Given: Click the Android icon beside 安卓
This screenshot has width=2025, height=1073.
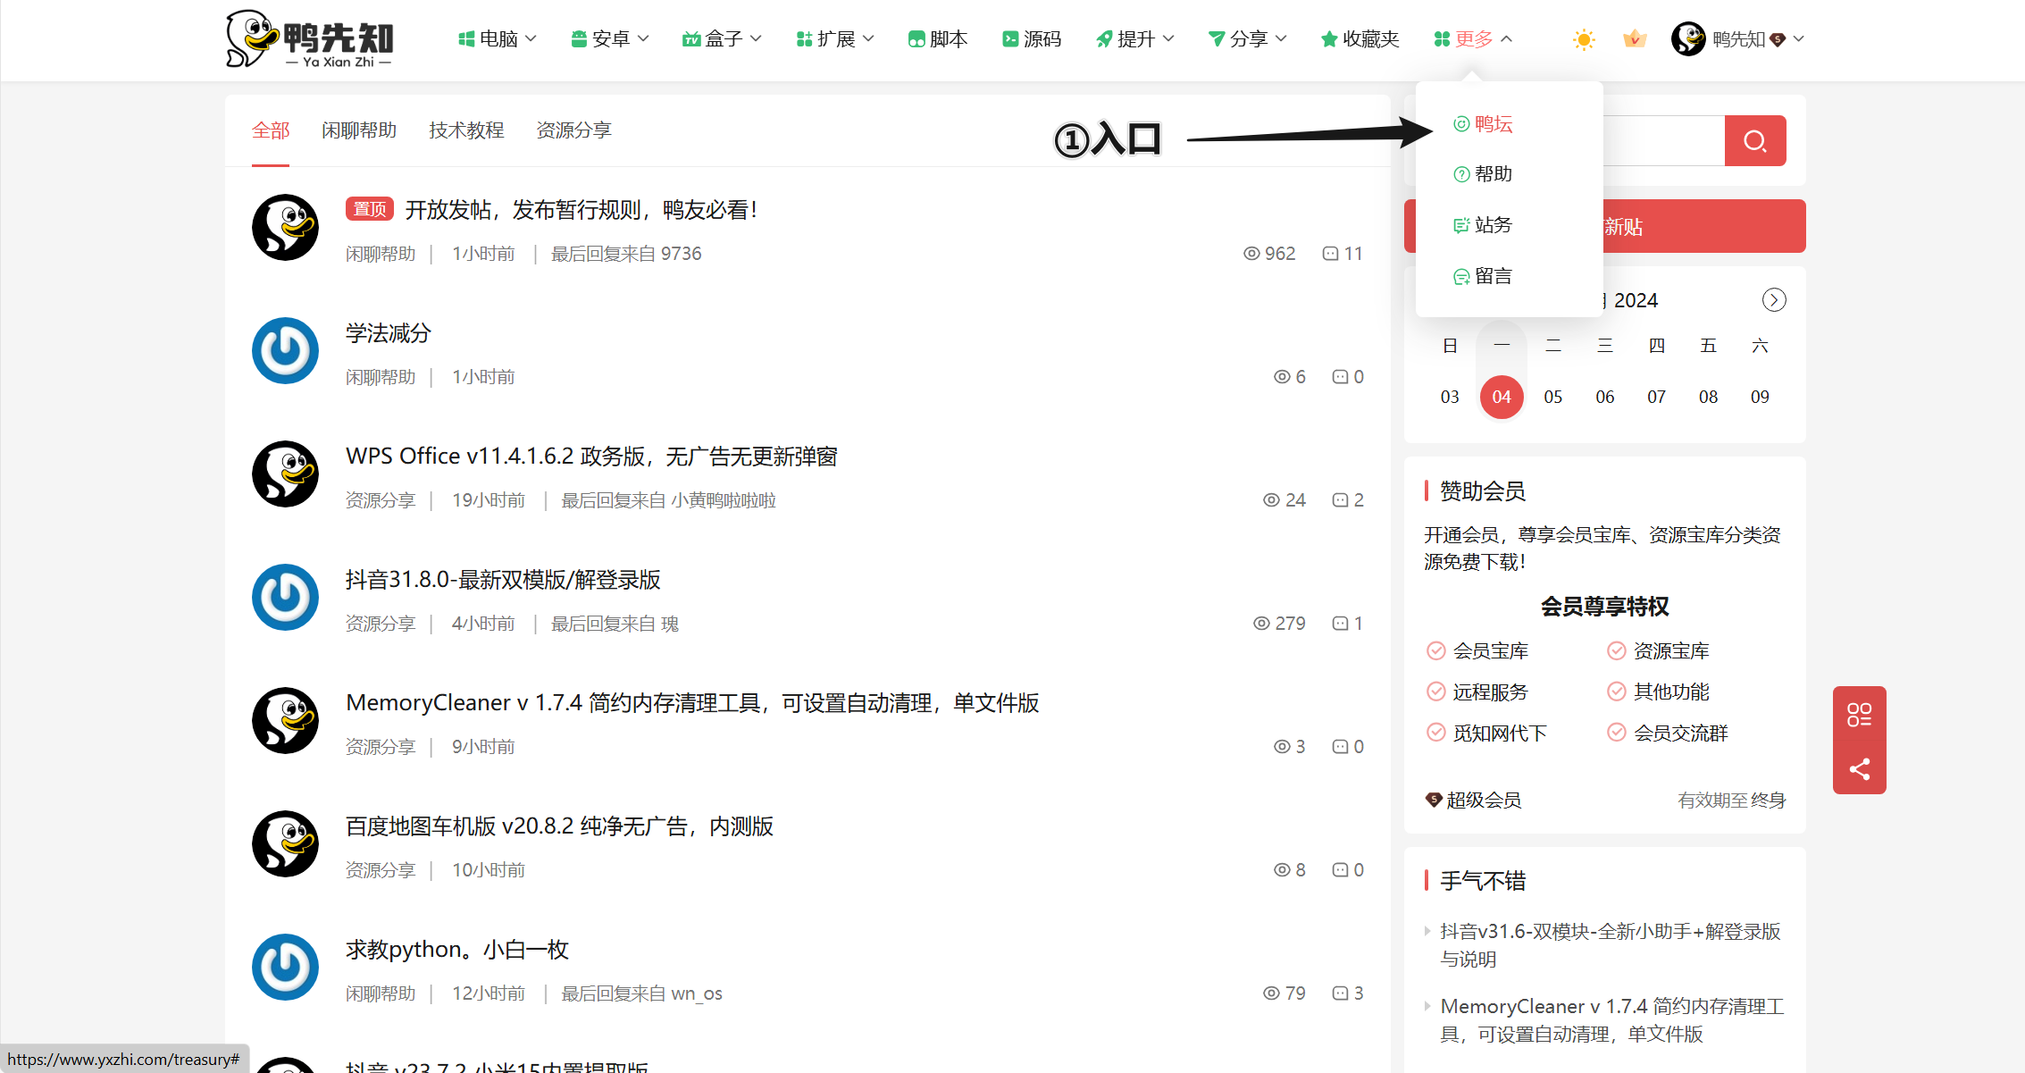Looking at the screenshot, I should pyautogui.click(x=579, y=39).
